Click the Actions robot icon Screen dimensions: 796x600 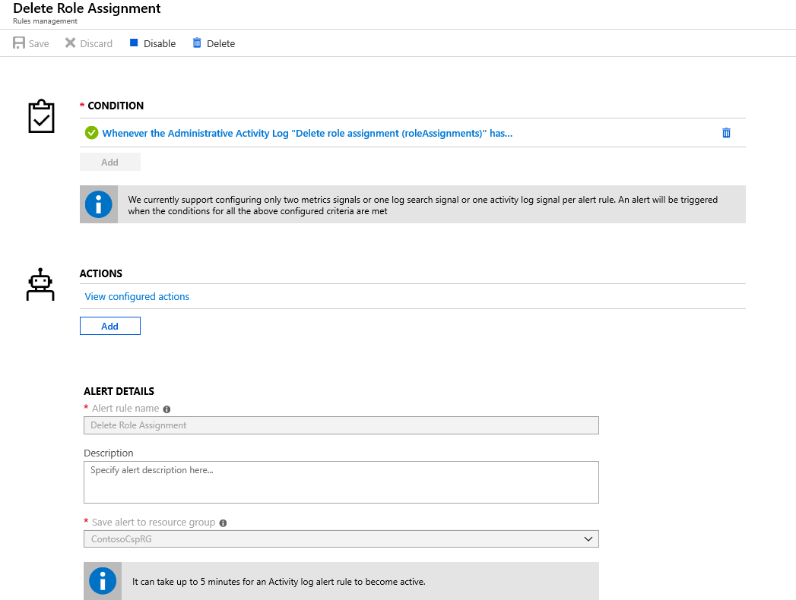click(40, 285)
